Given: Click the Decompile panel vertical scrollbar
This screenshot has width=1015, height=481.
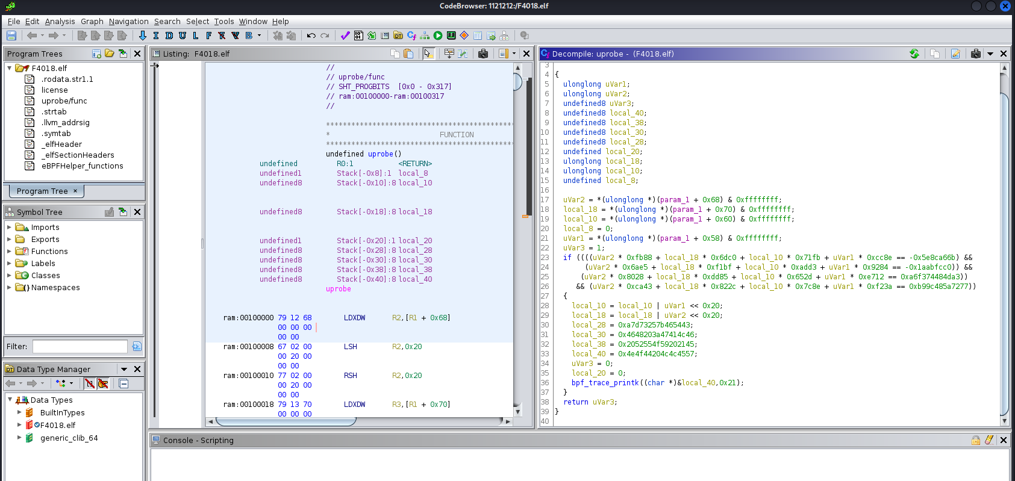Looking at the screenshot, I should [1004, 244].
